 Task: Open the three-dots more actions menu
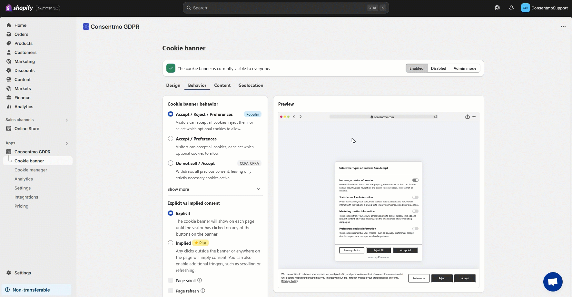coord(563,26)
